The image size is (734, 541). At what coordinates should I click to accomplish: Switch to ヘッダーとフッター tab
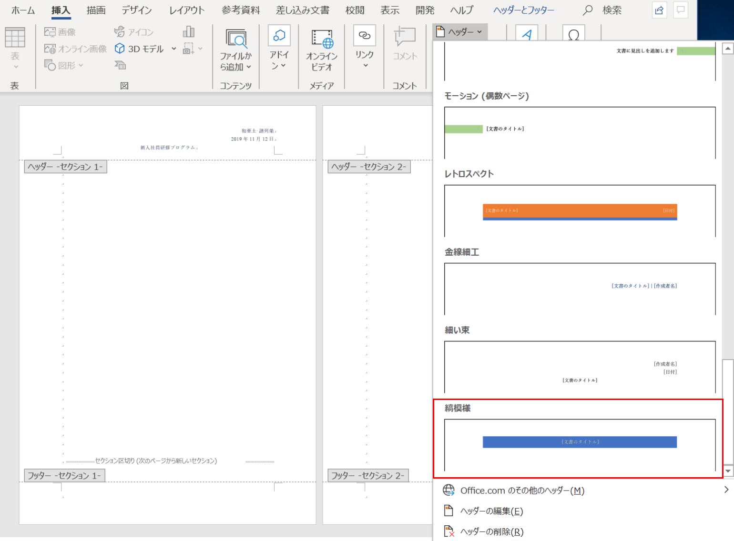(x=523, y=10)
